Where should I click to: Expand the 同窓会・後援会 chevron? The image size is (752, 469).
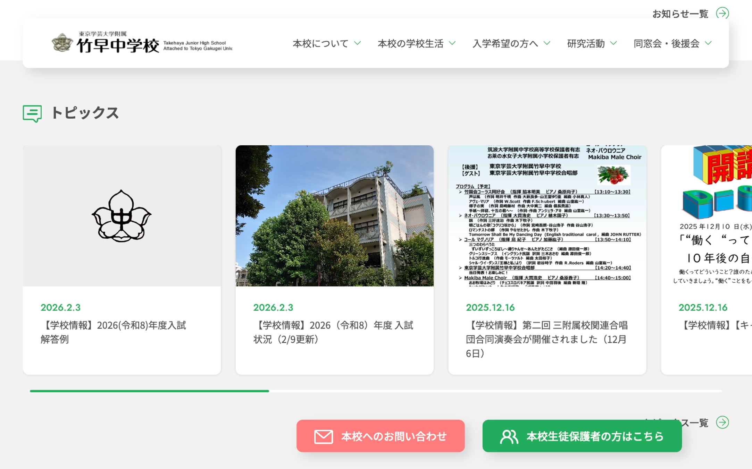pyautogui.click(x=708, y=43)
